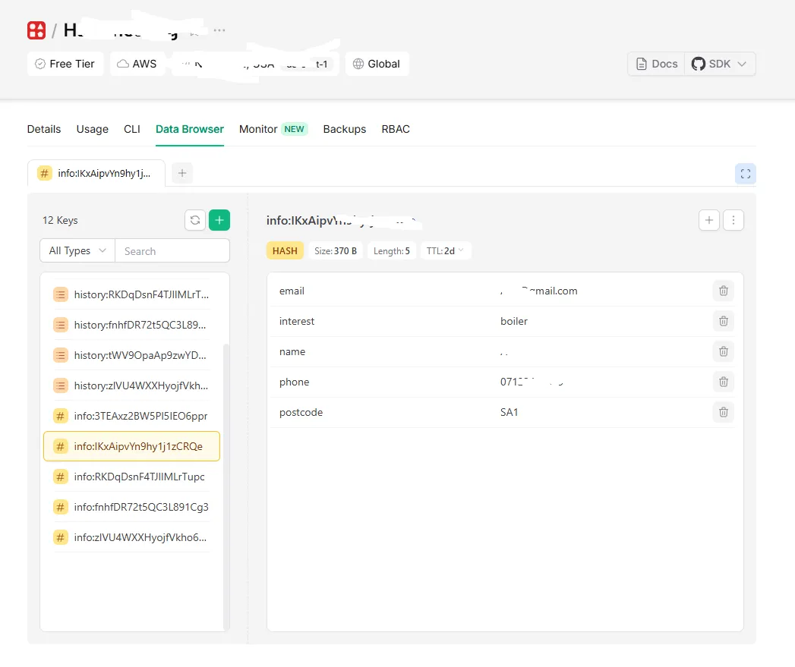
Task: Open the RBAC tab
Action: (x=396, y=129)
